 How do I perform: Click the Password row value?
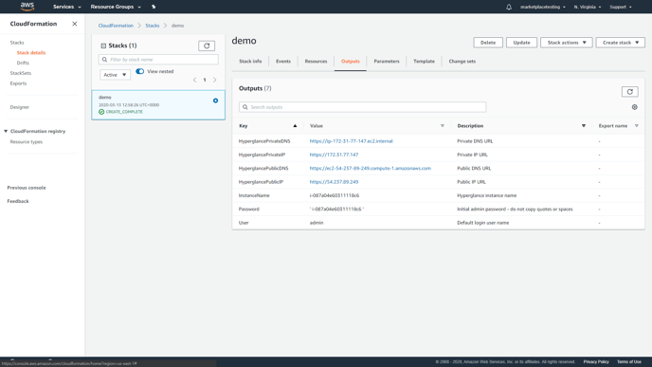tap(336, 209)
